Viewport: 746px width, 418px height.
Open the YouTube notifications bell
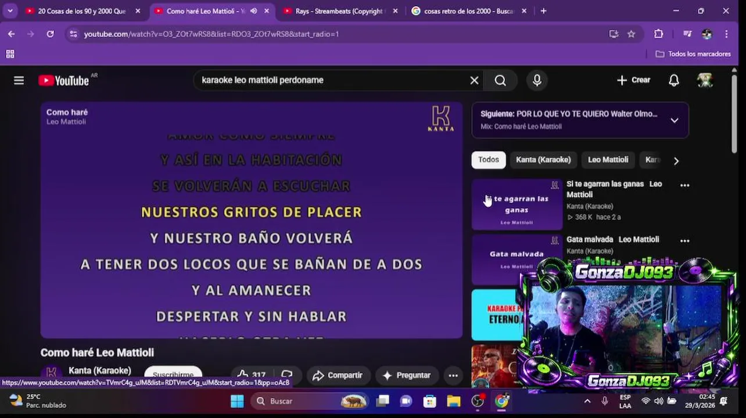click(673, 81)
